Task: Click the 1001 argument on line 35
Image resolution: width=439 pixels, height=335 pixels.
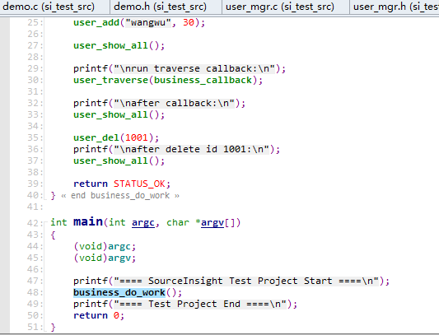Action: [137, 137]
